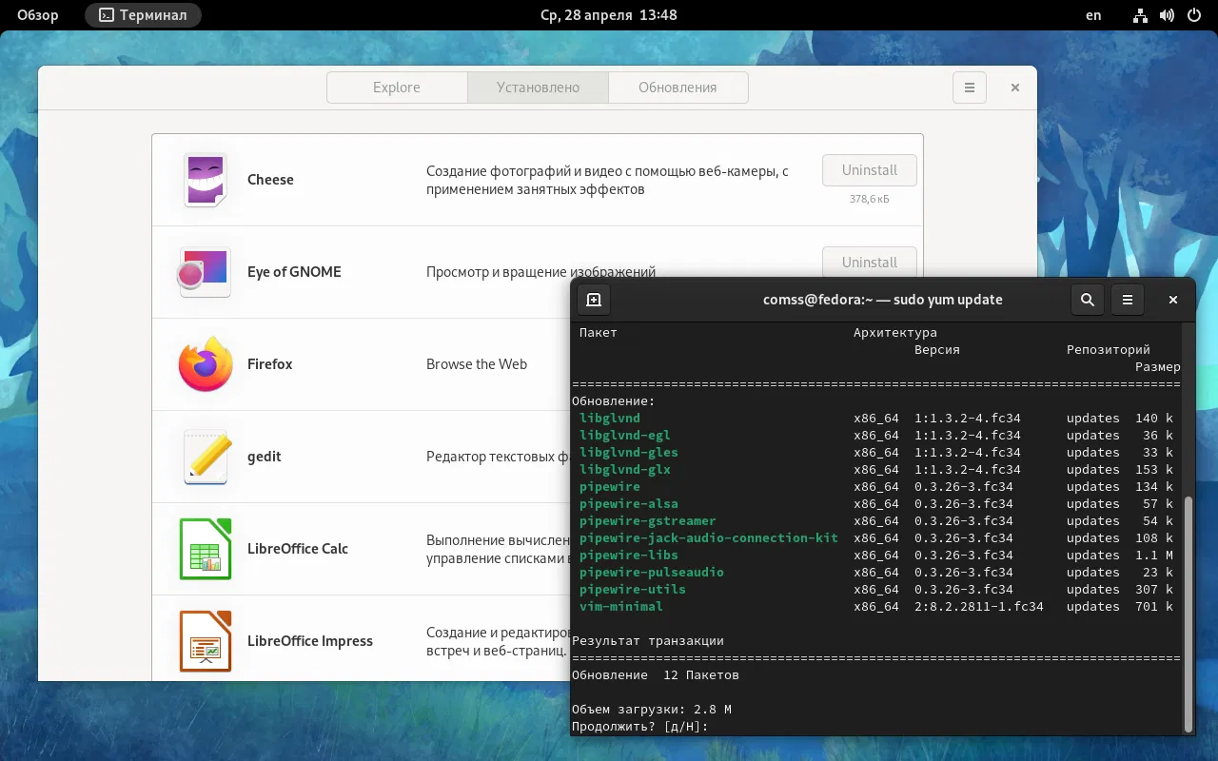Select the Eye of GNOME app icon

pos(205,272)
